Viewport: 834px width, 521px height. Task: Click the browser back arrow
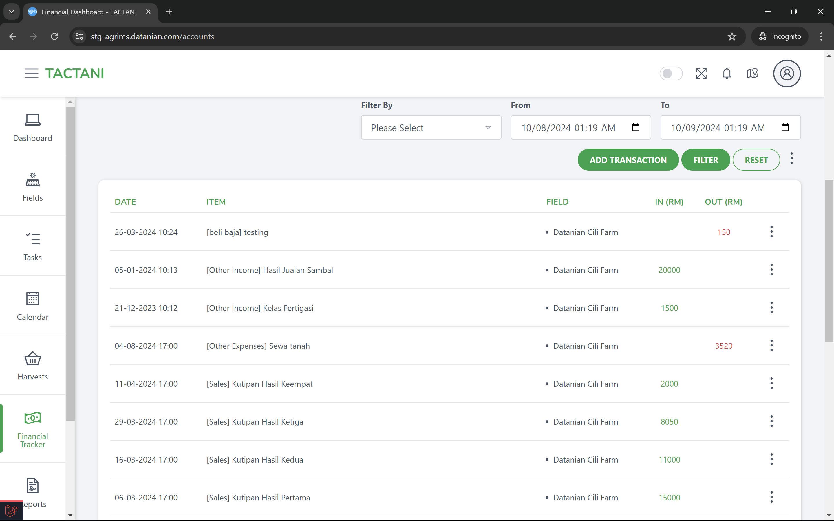(x=13, y=36)
